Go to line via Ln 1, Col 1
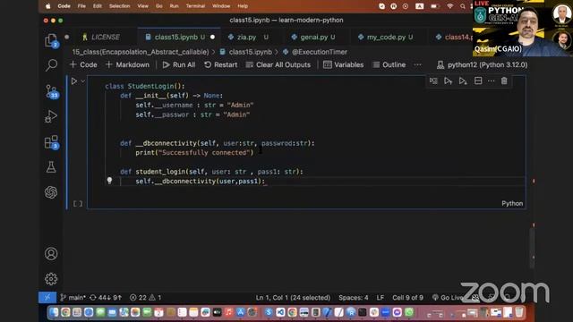 [293, 298]
